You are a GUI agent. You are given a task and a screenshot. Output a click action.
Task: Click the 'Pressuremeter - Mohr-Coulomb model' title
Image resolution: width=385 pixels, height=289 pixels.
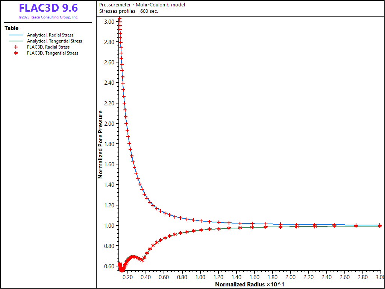point(142,5)
